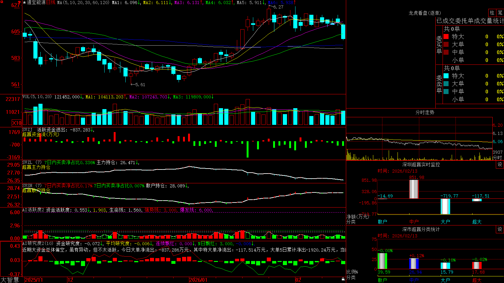Open 设 settings for 深市超赢分类统计
Image resolution: width=504 pixels, height=283 pixels.
pyautogui.click(x=500, y=229)
